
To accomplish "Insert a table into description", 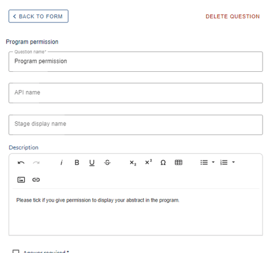I will pos(178,162).
